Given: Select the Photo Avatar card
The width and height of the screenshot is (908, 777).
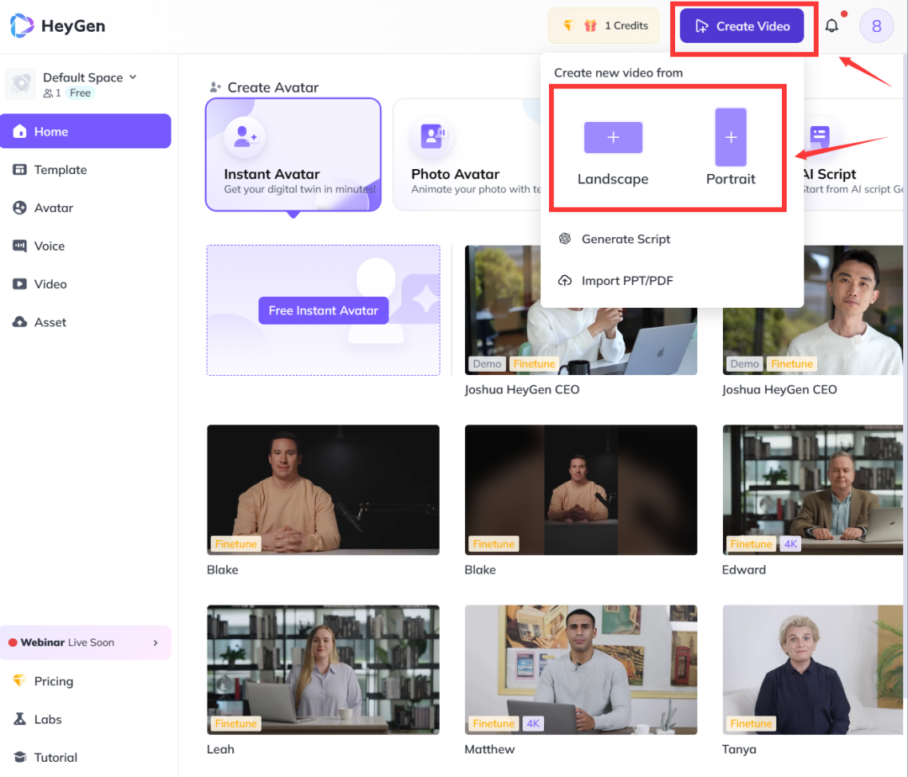Looking at the screenshot, I should (x=468, y=155).
